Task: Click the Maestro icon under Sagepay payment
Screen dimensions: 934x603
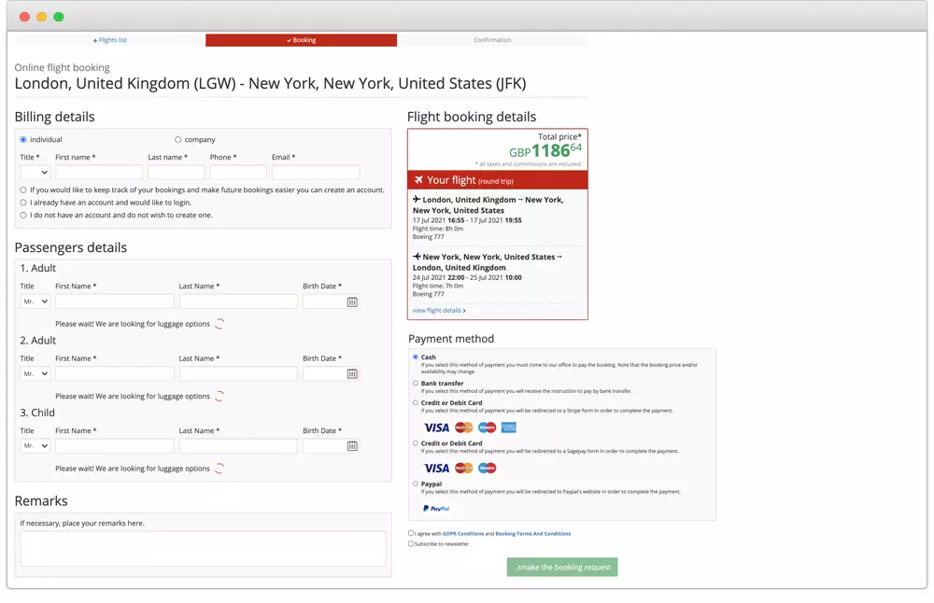Action: 486,468
